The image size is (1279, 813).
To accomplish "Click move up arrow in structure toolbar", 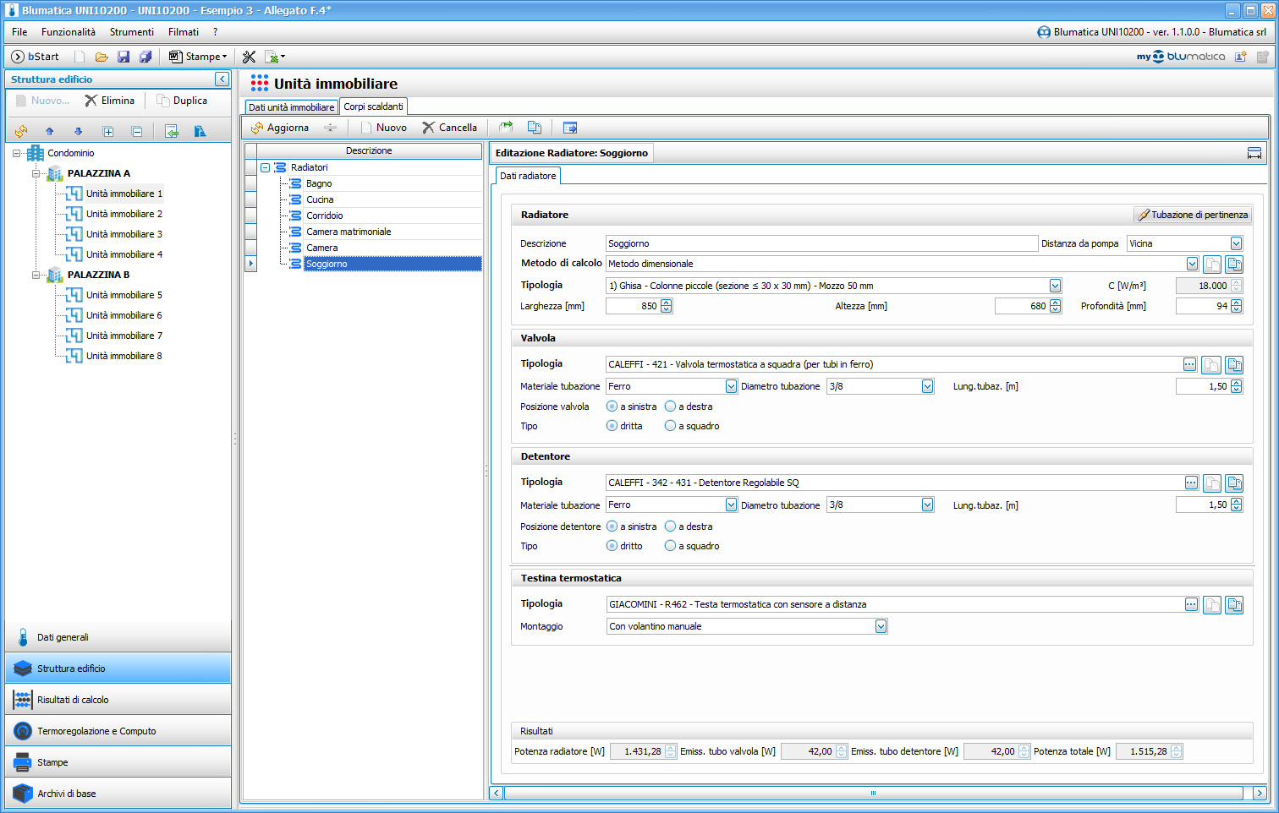I will 50,131.
